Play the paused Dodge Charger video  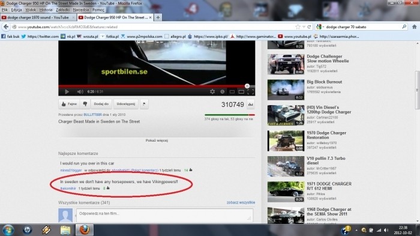pyautogui.click(x=67, y=92)
